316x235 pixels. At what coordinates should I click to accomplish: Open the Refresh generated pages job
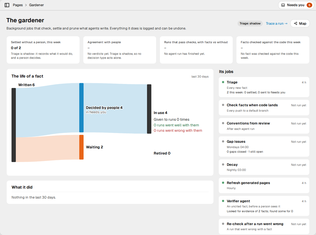tap(264, 185)
